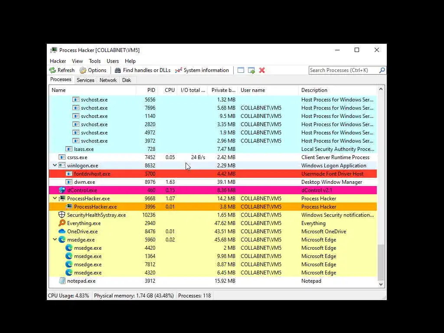This screenshot has height=333, width=444.
Task: Click the svchost.exe icon for PID 5656
Action: tap(75, 99)
